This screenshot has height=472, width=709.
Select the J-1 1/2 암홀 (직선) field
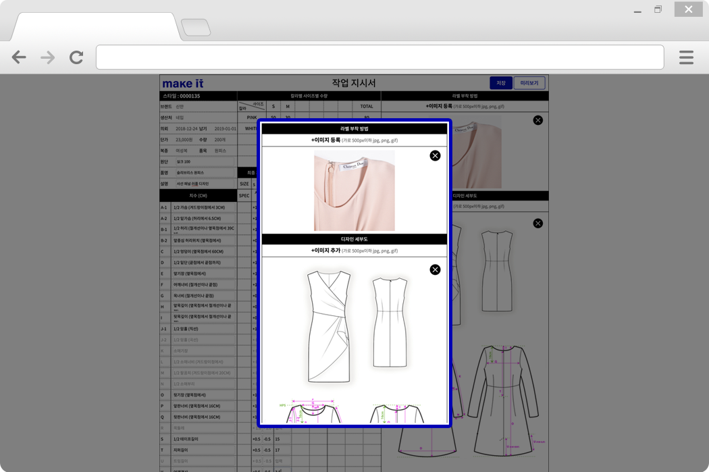203,329
